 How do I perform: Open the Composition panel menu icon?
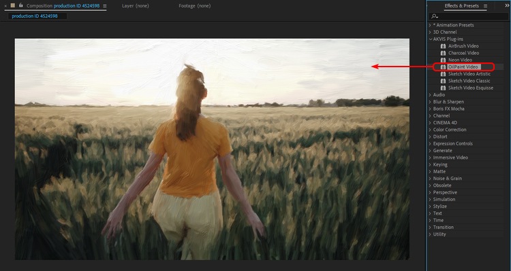pos(105,6)
